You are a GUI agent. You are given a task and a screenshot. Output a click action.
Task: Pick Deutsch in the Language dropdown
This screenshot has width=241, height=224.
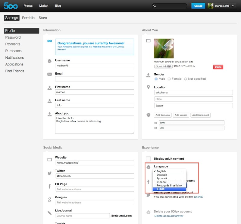coord(162,175)
